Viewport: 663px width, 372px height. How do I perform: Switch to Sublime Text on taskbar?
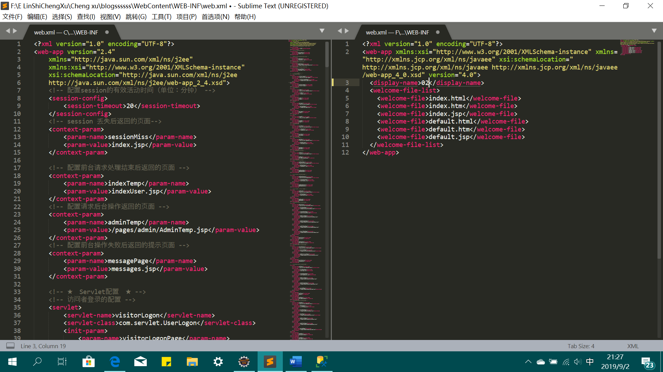pyautogui.click(x=270, y=362)
